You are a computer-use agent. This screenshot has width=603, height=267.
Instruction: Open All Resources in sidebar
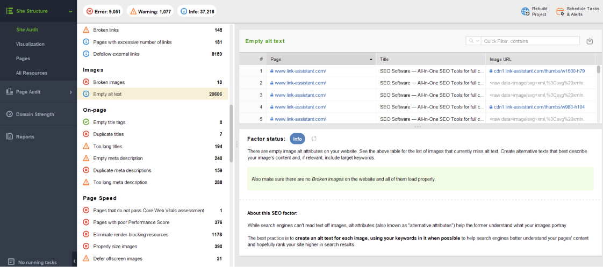coord(32,73)
